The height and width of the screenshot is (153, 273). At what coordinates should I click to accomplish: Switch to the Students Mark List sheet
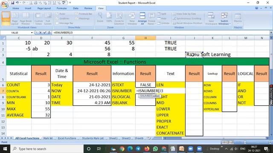point(93,138)
